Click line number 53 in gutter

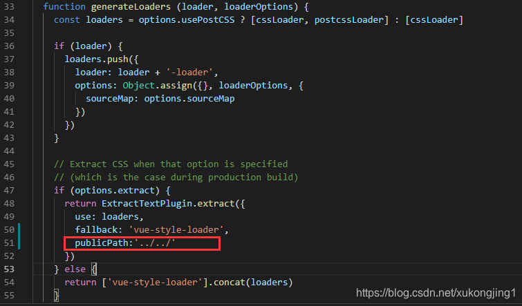pyautogui.click(x=9, y=269)
